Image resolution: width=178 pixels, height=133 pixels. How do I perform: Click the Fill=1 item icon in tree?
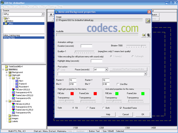17,81
